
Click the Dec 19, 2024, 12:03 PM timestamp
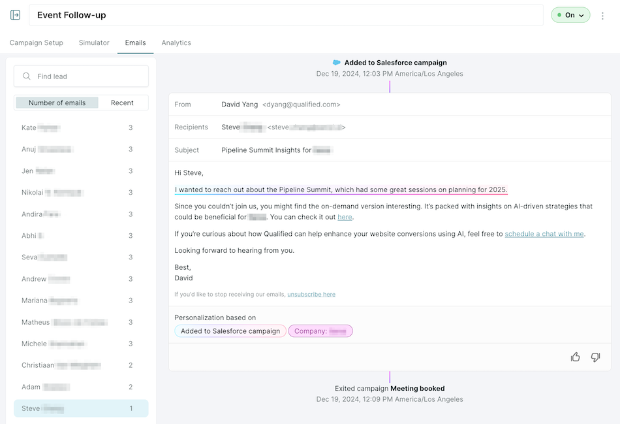[390, 74]
